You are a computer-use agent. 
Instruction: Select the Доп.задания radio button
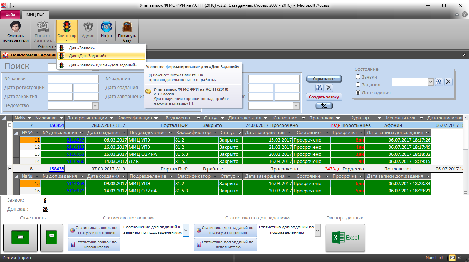point(358,93)
